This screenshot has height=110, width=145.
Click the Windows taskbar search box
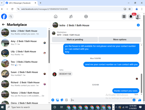(28, 107)
